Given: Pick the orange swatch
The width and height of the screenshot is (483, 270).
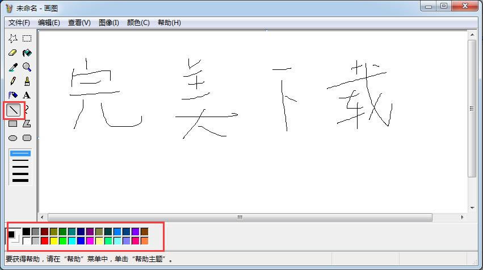Looking at the screenshot, I should click(x=145, y=240).
